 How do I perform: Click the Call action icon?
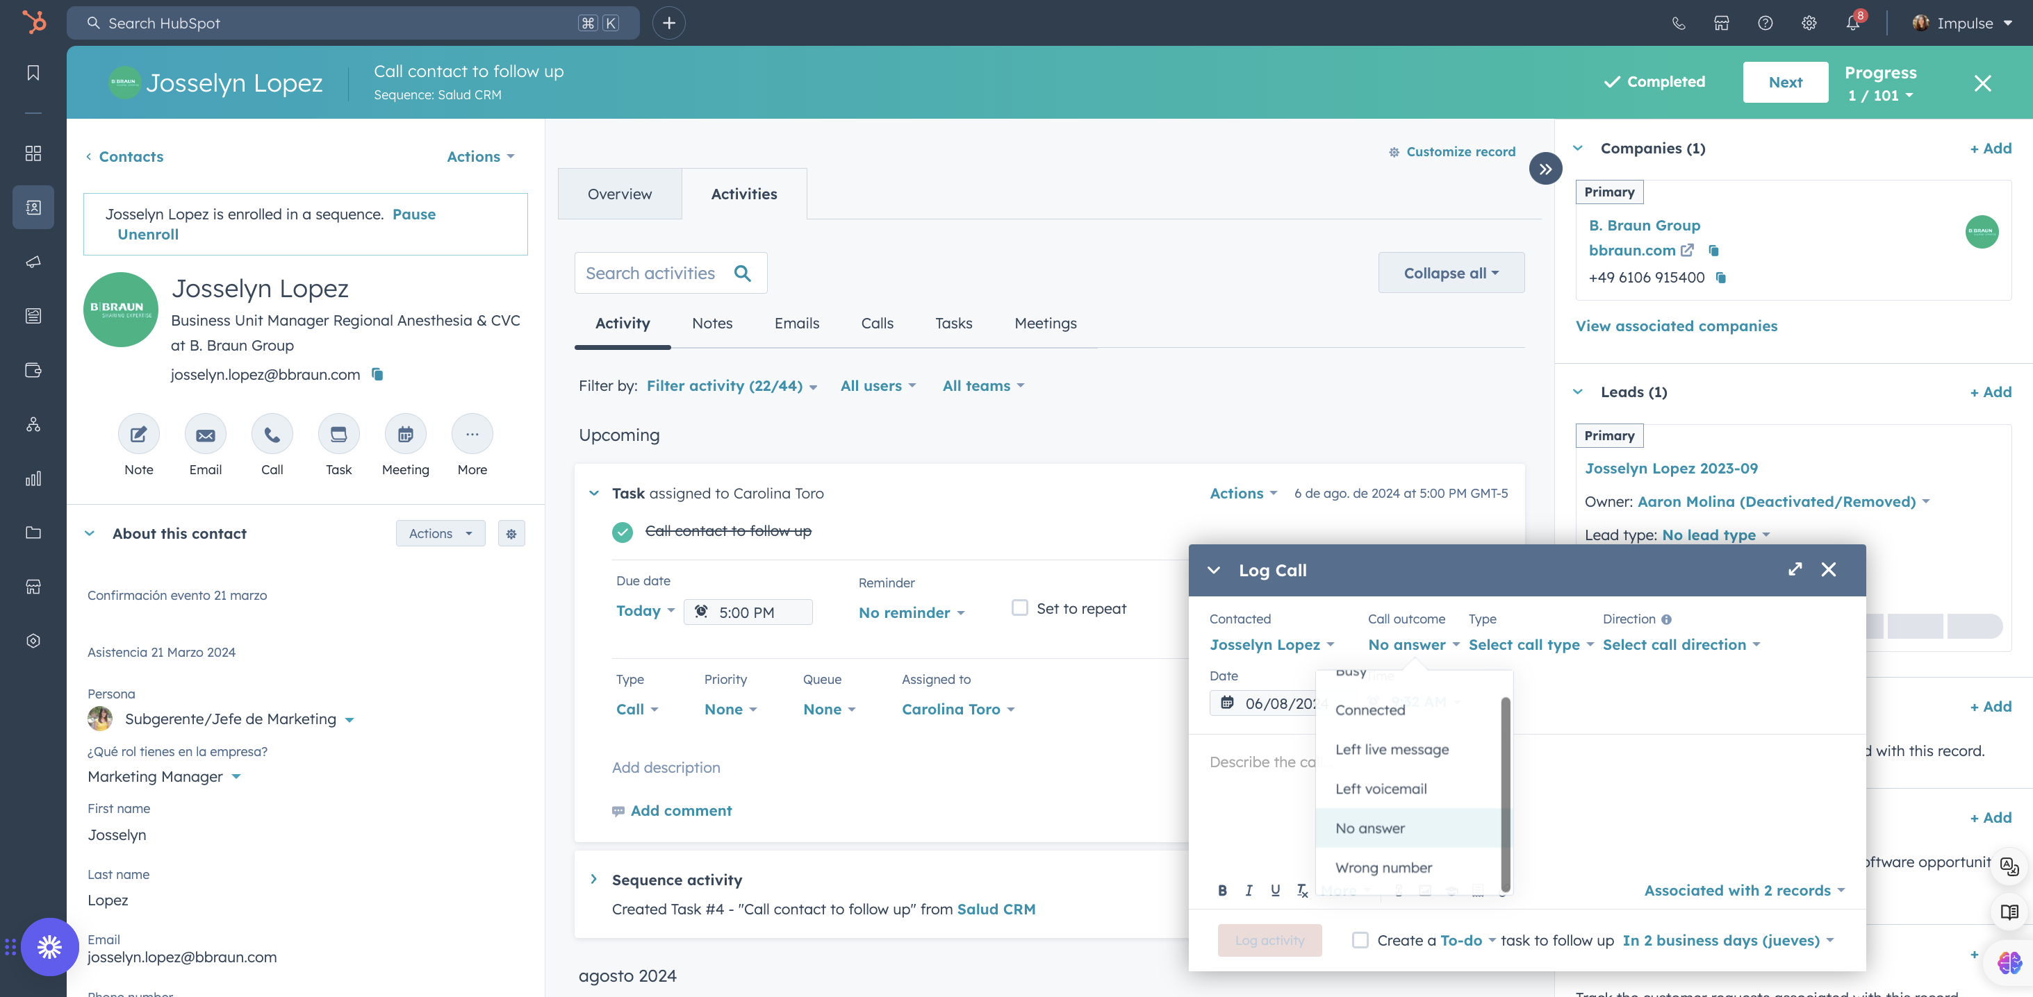272,434
